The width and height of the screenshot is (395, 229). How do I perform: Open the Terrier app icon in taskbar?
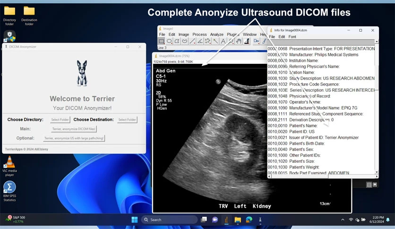pos(260,220)
